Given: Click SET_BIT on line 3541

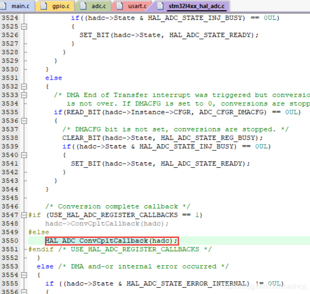Looking at the screenshot, I should click(86, 164).
